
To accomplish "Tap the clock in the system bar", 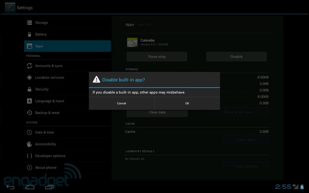I will tap(283, 187).
